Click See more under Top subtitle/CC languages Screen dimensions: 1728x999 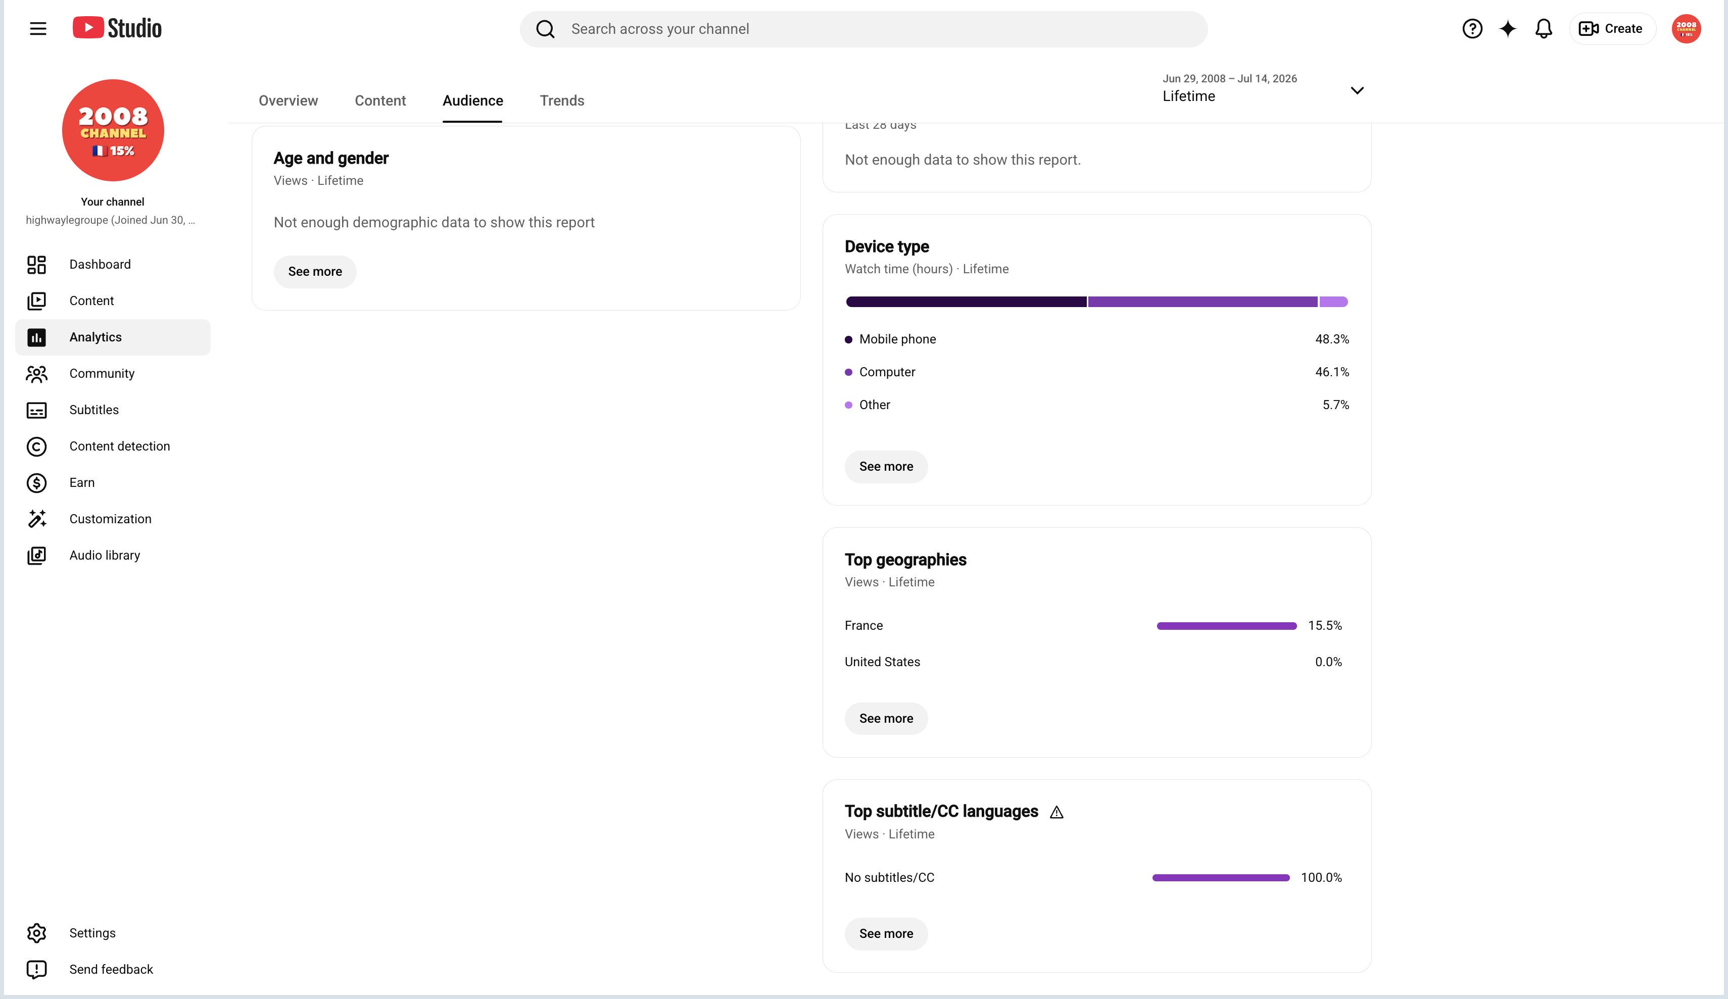(x=886, y=934)
